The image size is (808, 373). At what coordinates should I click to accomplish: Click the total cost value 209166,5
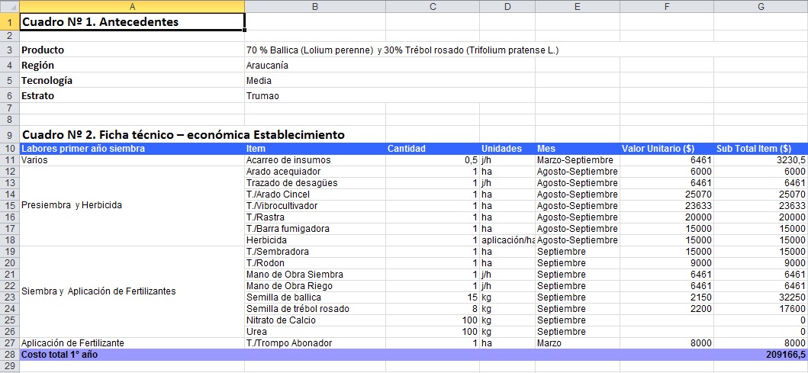(785, 355)
